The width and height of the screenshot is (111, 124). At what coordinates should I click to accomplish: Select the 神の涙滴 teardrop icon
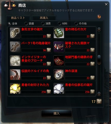coord(59,75)
